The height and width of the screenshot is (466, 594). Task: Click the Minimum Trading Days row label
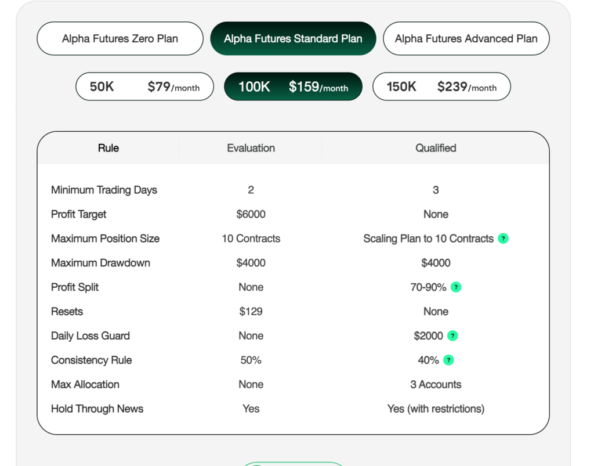click(104, 190)
